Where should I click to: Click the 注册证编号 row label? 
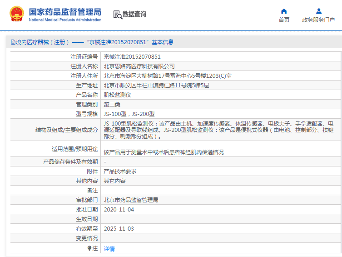[x=84, y=57]
